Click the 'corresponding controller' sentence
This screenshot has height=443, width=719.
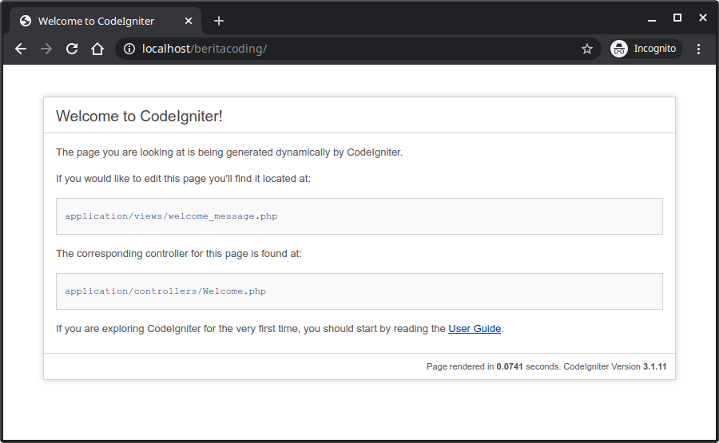(x=179, y=253)
